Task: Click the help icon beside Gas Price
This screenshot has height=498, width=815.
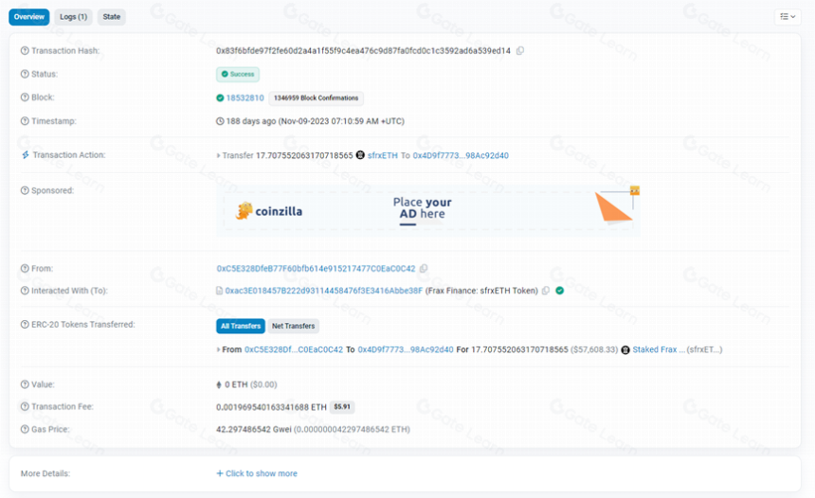Action: pyautogui.click(x=25, y=430)
